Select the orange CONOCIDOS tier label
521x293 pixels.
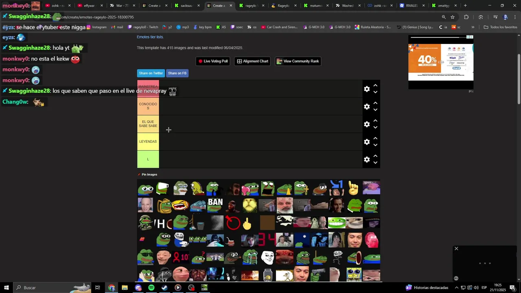click(148, 106)
